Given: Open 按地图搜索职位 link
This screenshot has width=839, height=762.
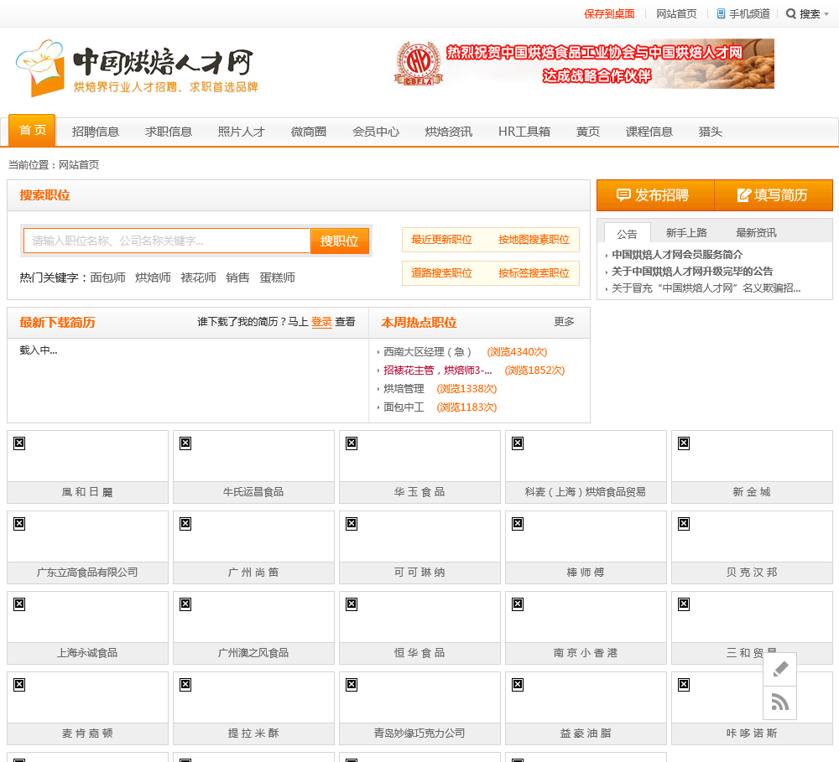Looking at the screenshot, I should pyautogui.click(x=534, y=240).
